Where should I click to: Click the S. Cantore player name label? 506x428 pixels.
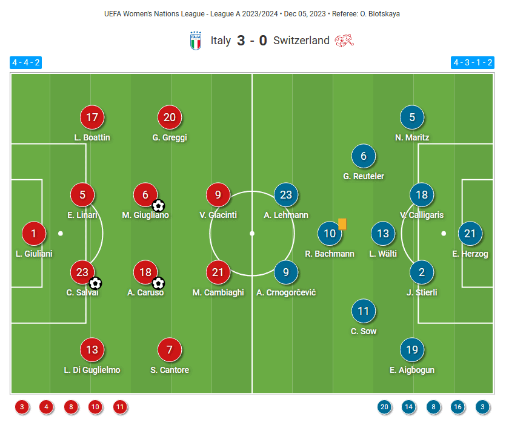pos(170,370)
